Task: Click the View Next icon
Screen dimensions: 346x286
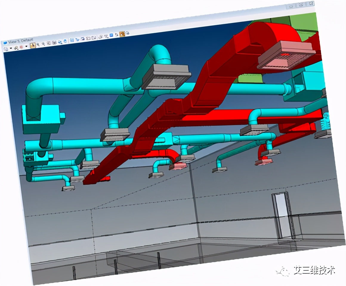Action: coord(94,38)
